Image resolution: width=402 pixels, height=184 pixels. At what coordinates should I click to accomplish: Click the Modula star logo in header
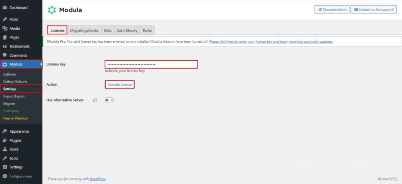(51, 10)
